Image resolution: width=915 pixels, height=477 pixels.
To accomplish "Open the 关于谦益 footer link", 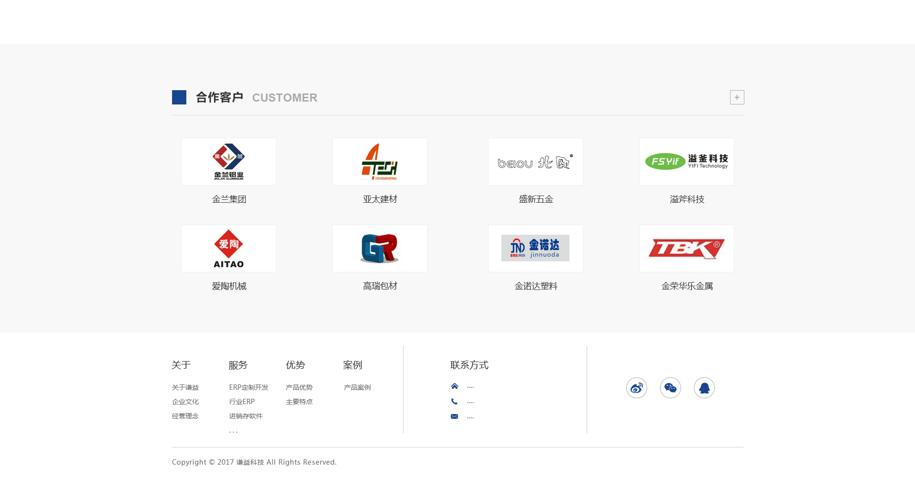I will pos(185,387).
